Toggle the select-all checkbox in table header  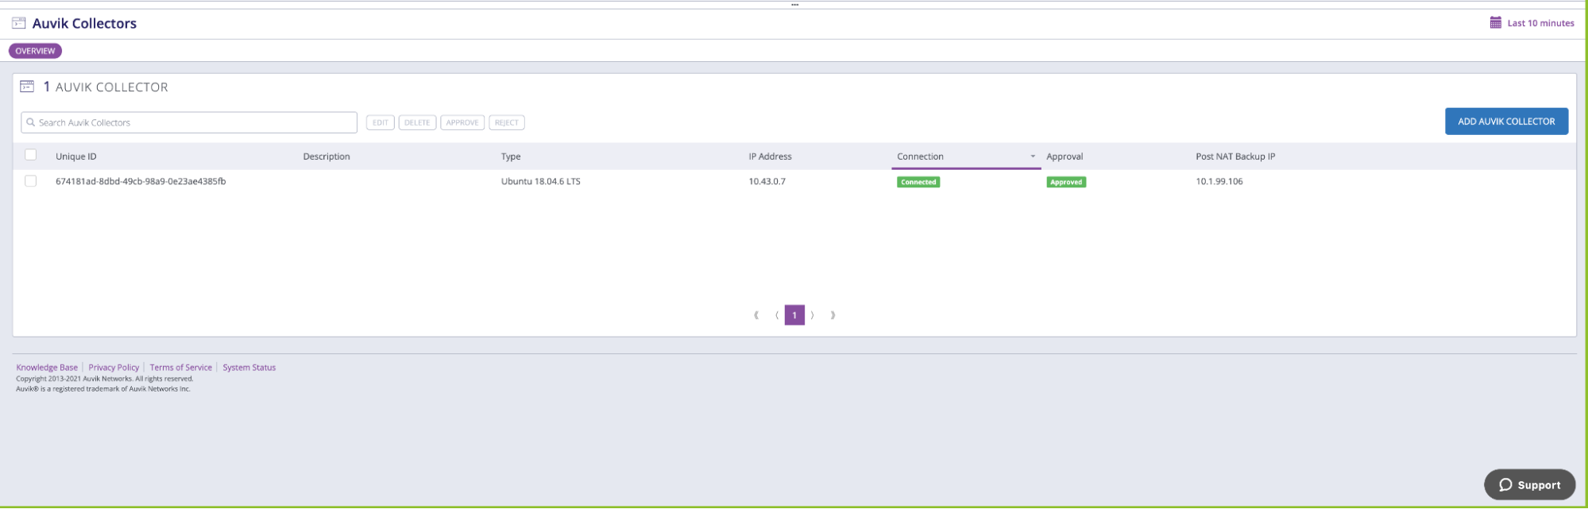coord(31,155)
